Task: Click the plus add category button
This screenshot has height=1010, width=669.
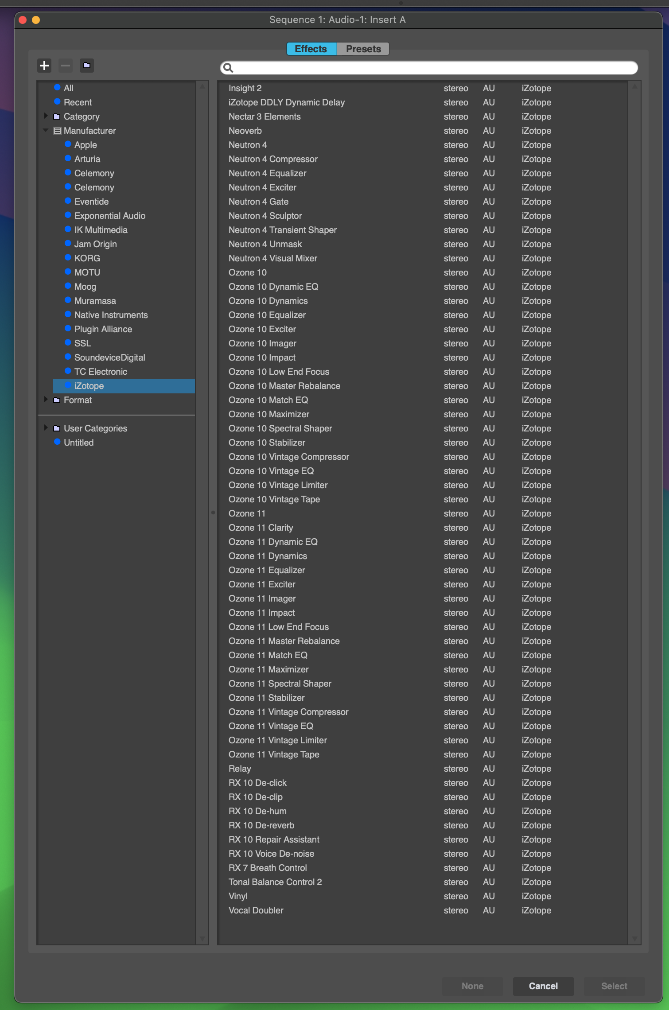Action: click(x=44, y=66)
